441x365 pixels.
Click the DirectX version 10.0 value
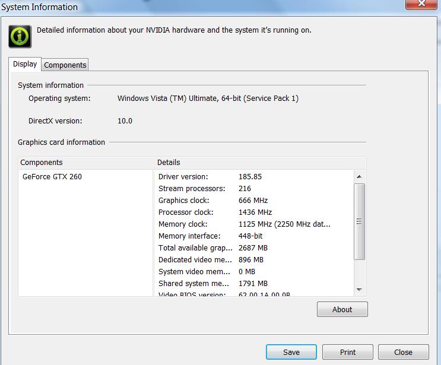(x=125, y=121)
